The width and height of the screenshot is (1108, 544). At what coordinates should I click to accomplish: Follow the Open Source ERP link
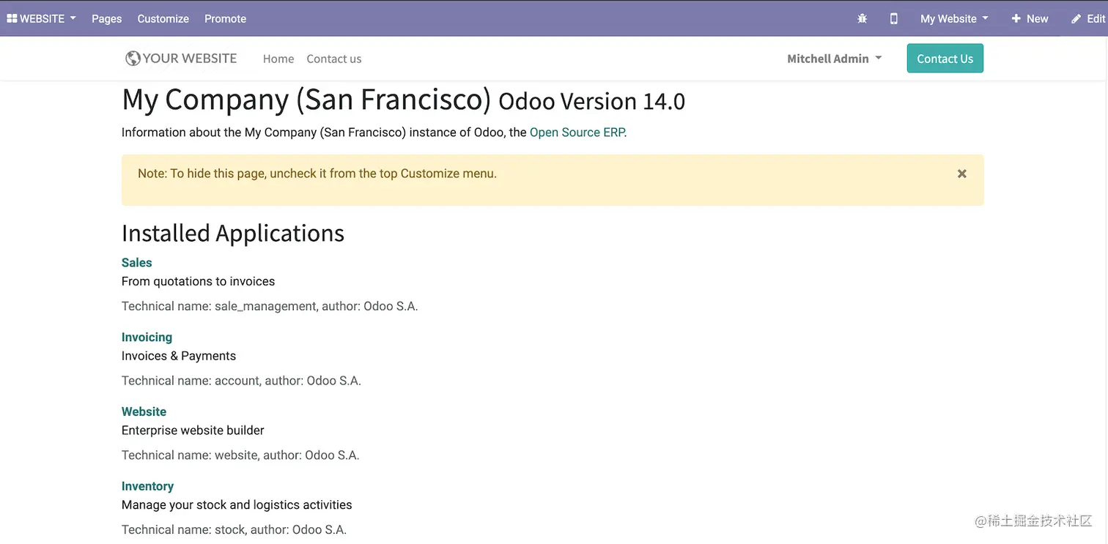577,133
